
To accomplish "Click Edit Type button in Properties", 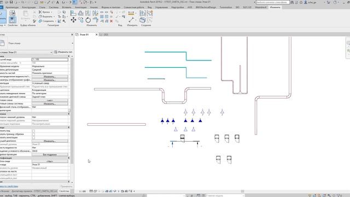I will tap(63, 52).
